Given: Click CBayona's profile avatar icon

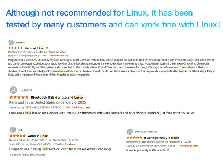Looking at the screenshot, I should click(13, 90).
